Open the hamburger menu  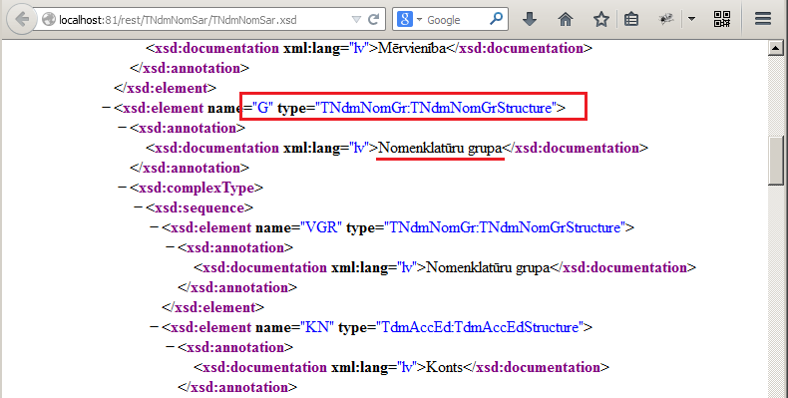[x=763, y=19]
